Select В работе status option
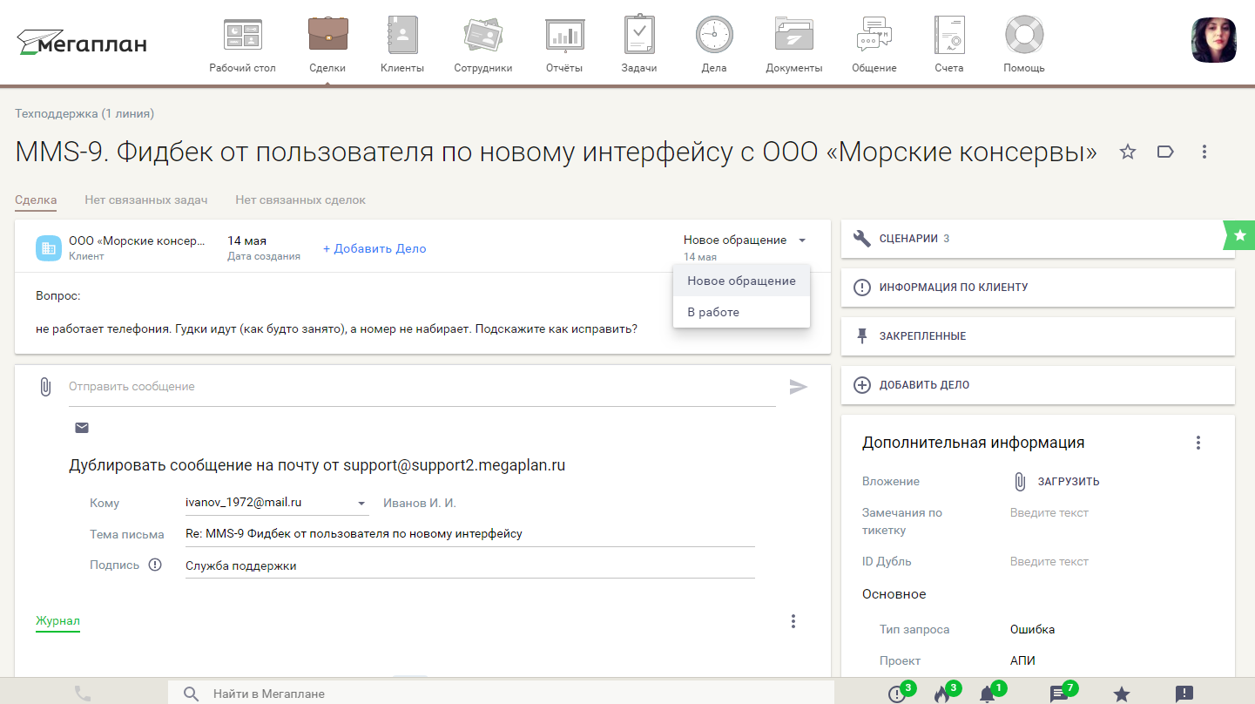 click(x=741, y=312)
